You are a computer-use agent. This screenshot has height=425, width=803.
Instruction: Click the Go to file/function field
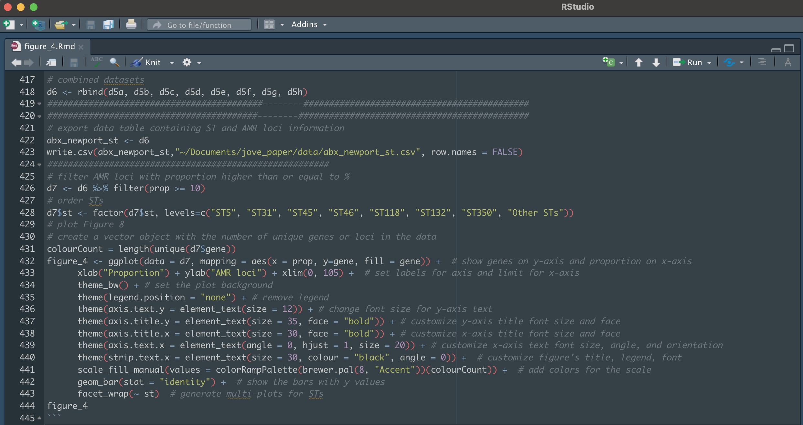point(199,25)
